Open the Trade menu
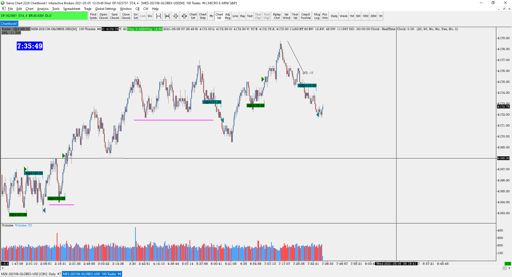512x277 pixels. [88, 9]
